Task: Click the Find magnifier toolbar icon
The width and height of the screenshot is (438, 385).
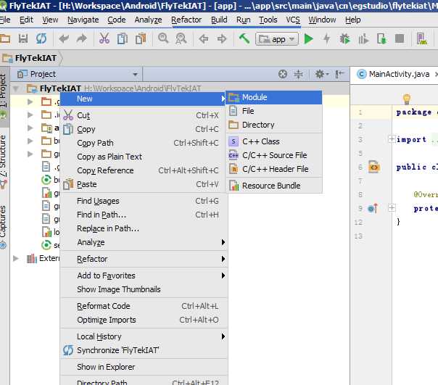Action: pyautogui.click(x=163, y=38)
